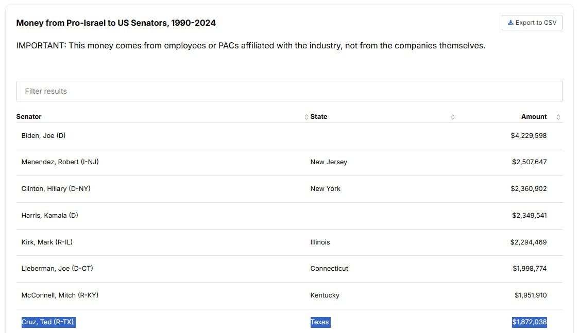Select the Amount column header label
The height and width of the screenshot is (333, 579).
[534, 117]
